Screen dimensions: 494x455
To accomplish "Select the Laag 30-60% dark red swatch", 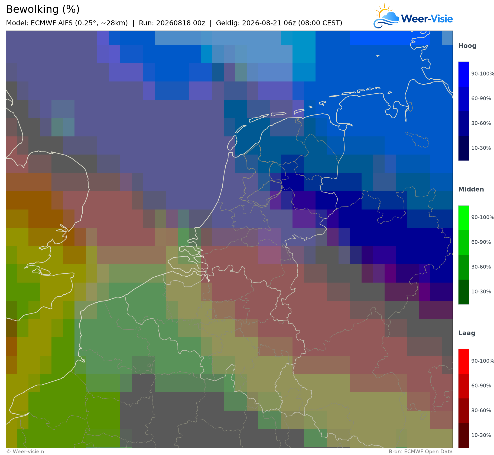I will pos(463,411).
